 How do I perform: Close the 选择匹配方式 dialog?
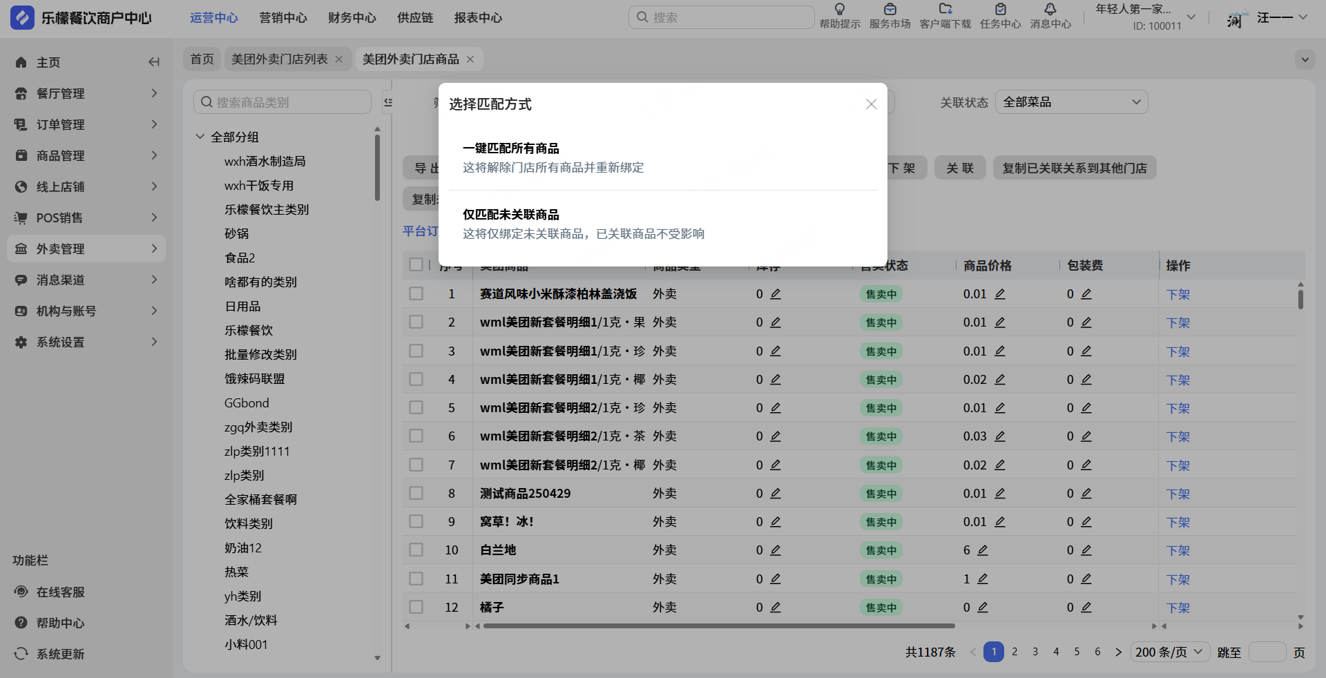click(x=871, y=104)
